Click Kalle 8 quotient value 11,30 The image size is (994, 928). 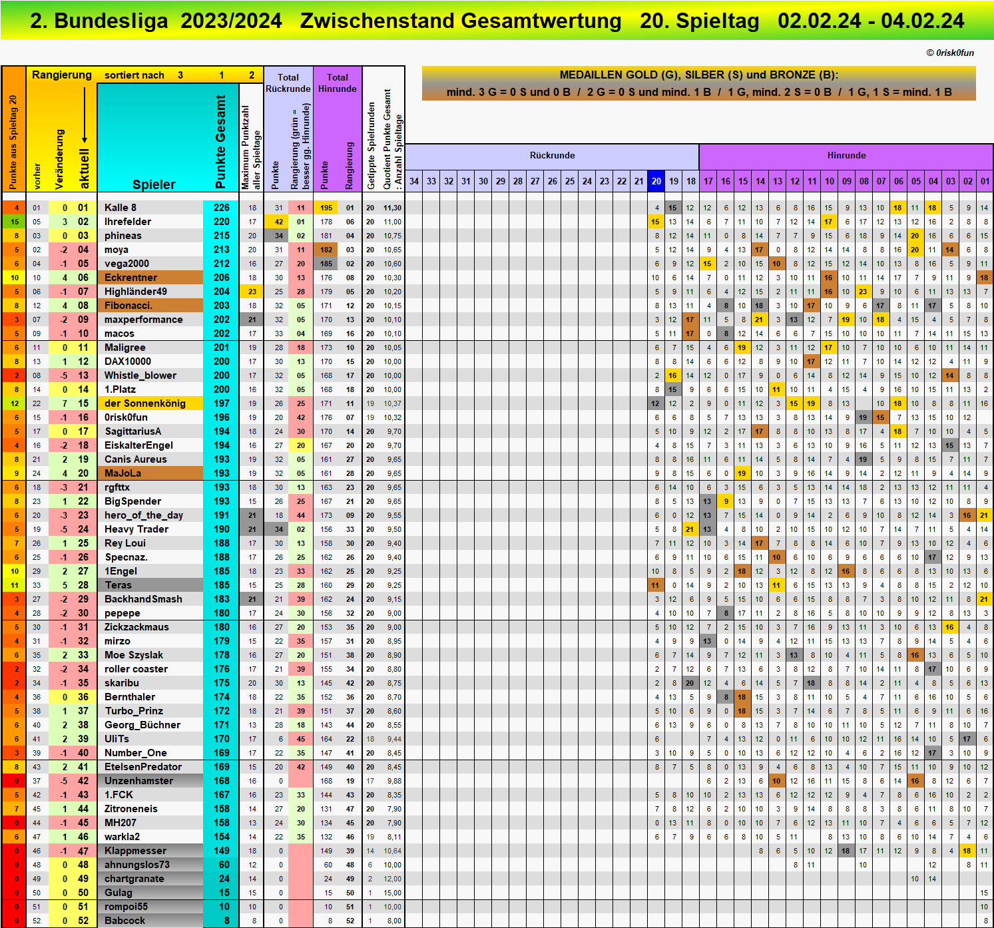tap(393, 208)
